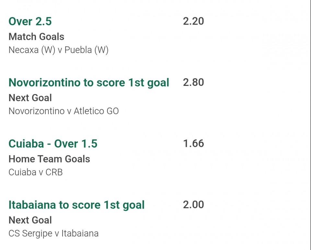Open CS Sergipe v Itabaiana match
The image size is (311, 250).
pyautogui.click(x=53, y=233)
